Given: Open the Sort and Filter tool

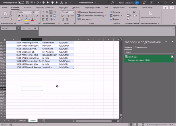Looking at the screenshot, I should pyautogui.click(x=134, y=12).
